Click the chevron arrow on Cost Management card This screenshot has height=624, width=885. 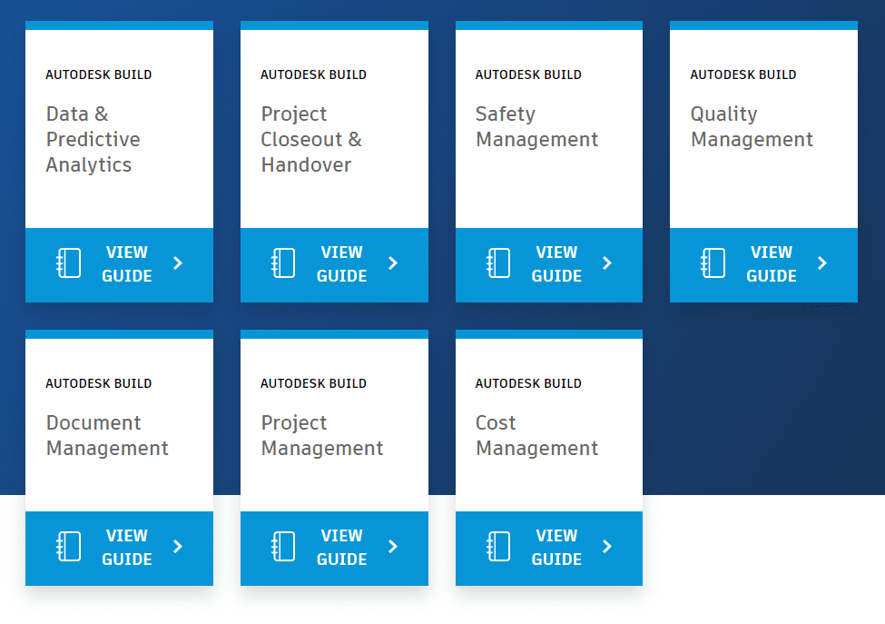(x=606, y=547)
